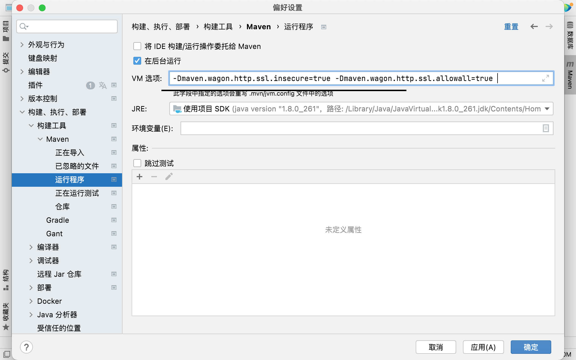Viewport: 576px width, 360px height.
Task: Disable the 在后台运行 option
Action: click(137, 61)
